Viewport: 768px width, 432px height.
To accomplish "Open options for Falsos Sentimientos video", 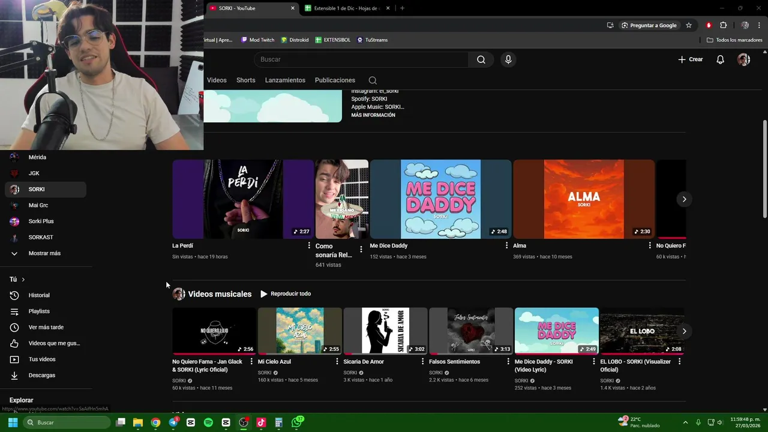I will 509,362.
